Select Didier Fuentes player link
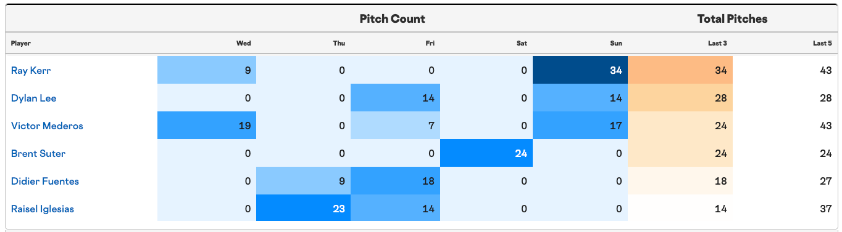842x232 pixels. pyautogui.click(x=45, y=181)
